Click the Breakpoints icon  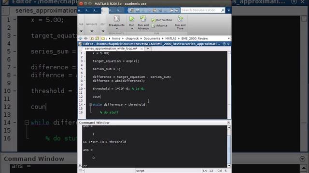point(116,19)
